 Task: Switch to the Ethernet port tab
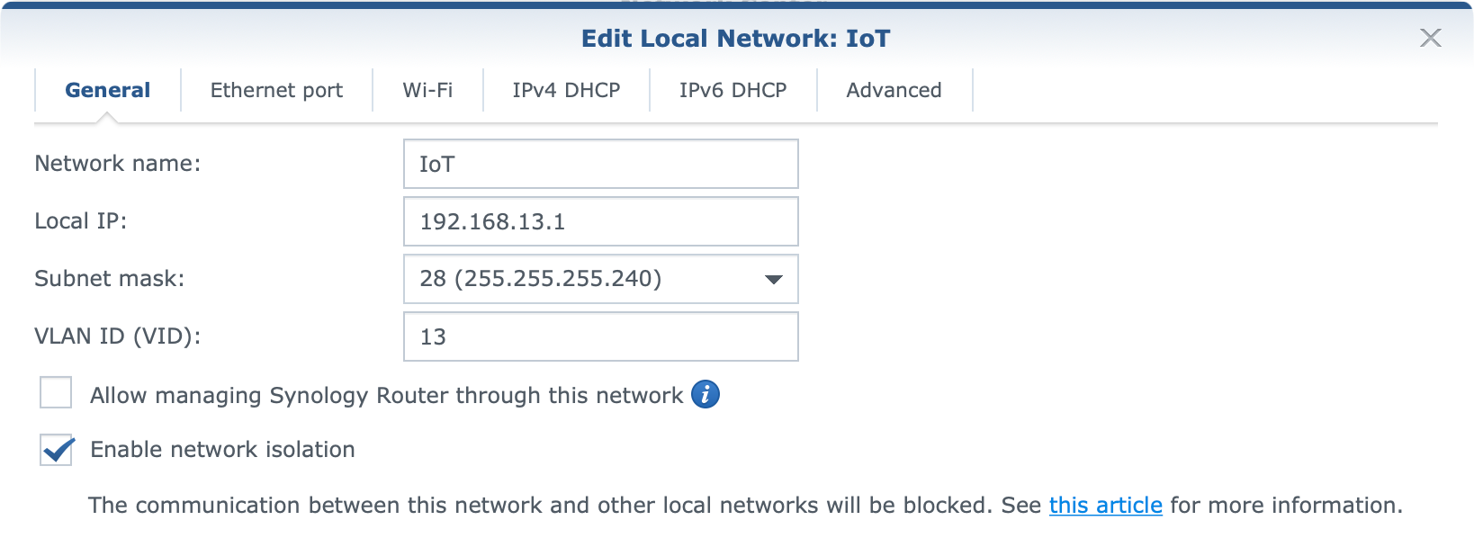[276, 90]
